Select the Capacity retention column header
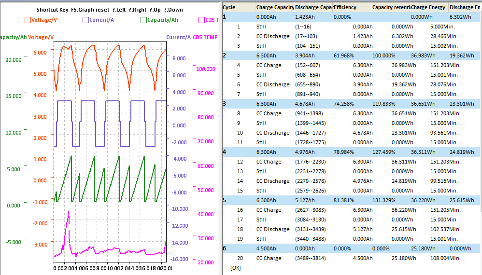The image size is (482, 275). click(x=390, y=7)
